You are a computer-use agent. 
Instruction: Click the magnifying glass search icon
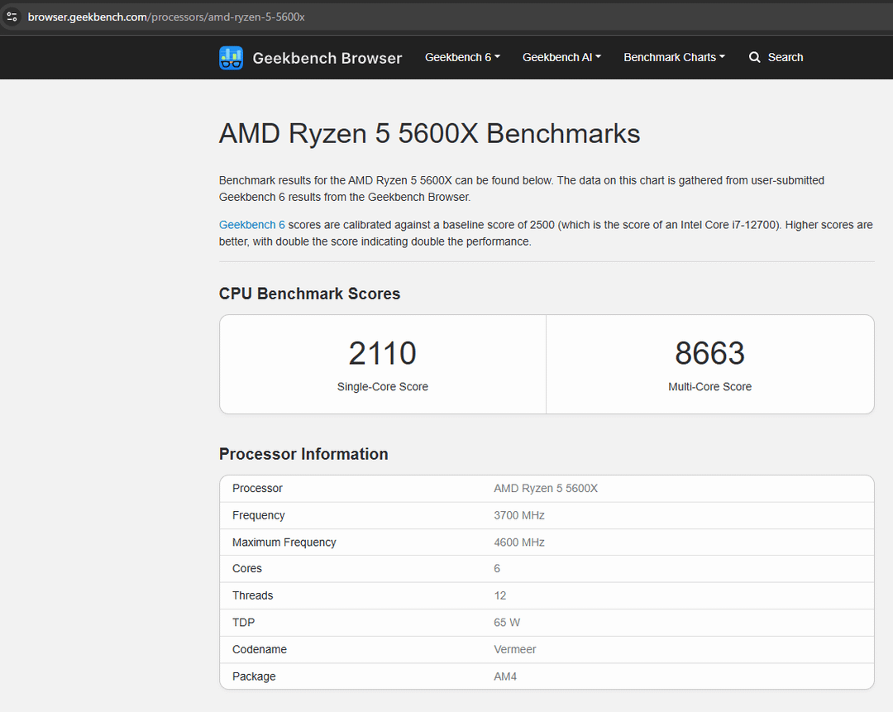tap(754, 58)
